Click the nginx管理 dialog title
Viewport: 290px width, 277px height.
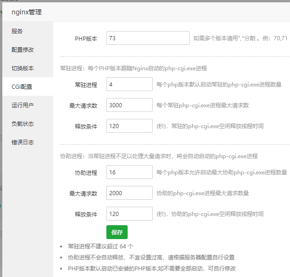[26, 12]
